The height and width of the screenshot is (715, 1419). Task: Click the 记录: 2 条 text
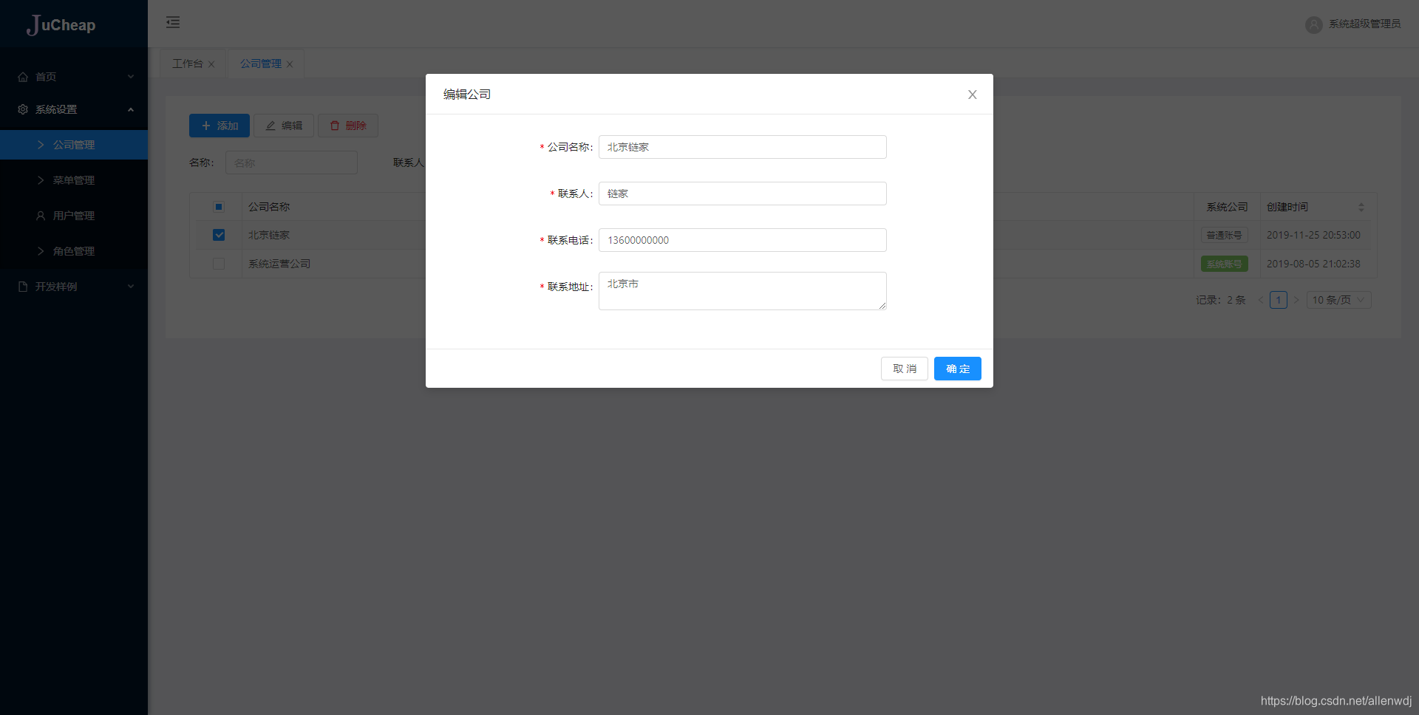coord(1221,300)
